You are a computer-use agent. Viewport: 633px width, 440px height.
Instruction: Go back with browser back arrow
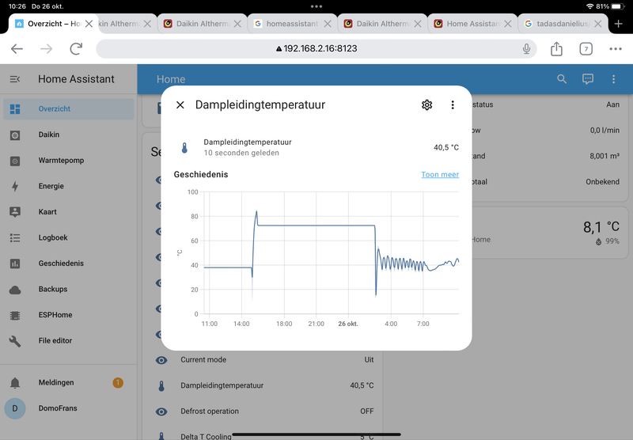[x=17, y=49]
